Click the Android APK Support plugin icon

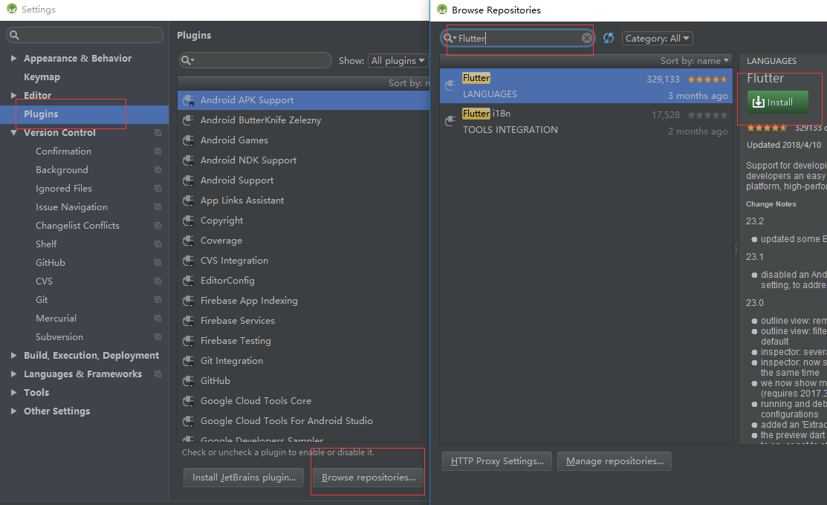coord(188,100)
